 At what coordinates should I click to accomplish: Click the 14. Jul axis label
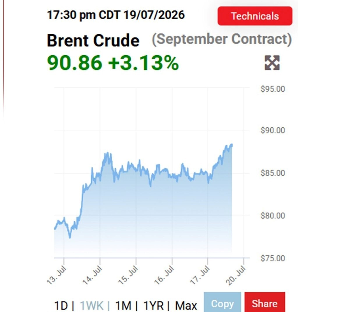pyautogui.click(x=92, y=275)
